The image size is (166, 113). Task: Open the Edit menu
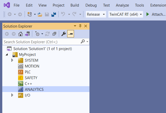point(29,5)
